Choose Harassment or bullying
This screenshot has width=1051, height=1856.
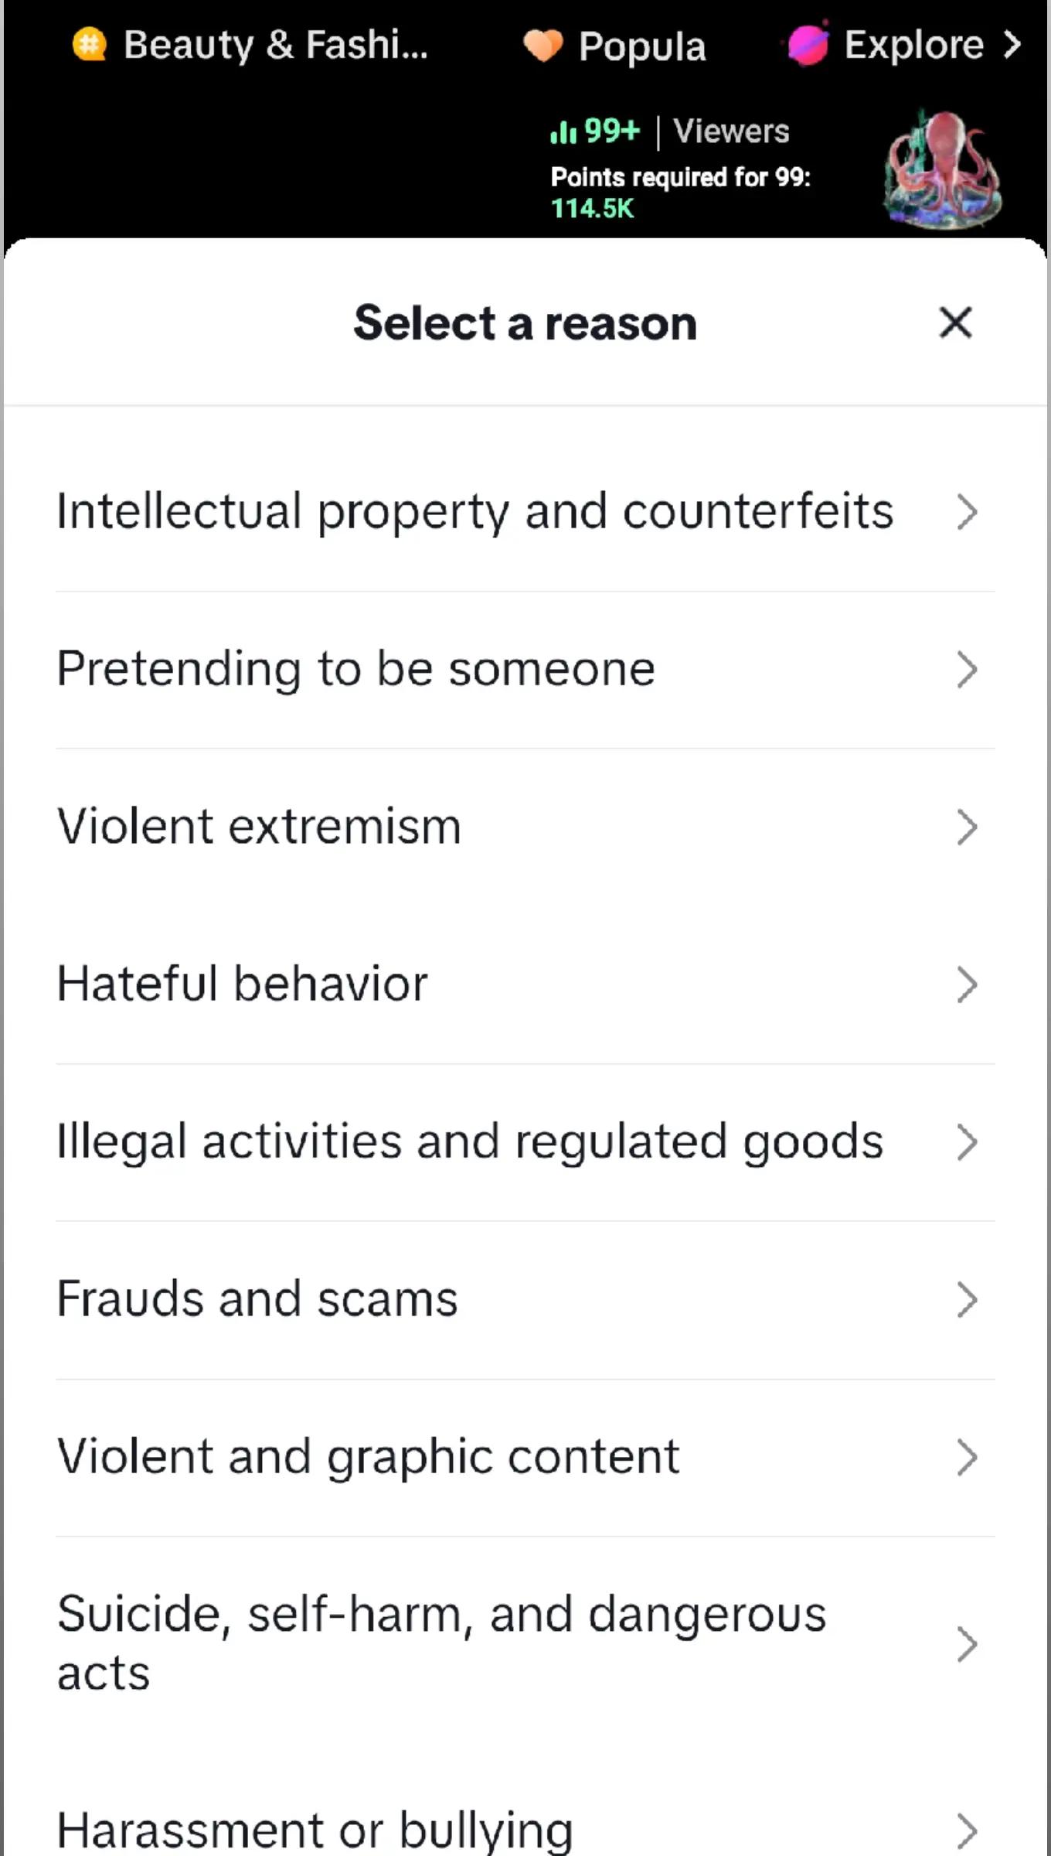(525, 1830)
